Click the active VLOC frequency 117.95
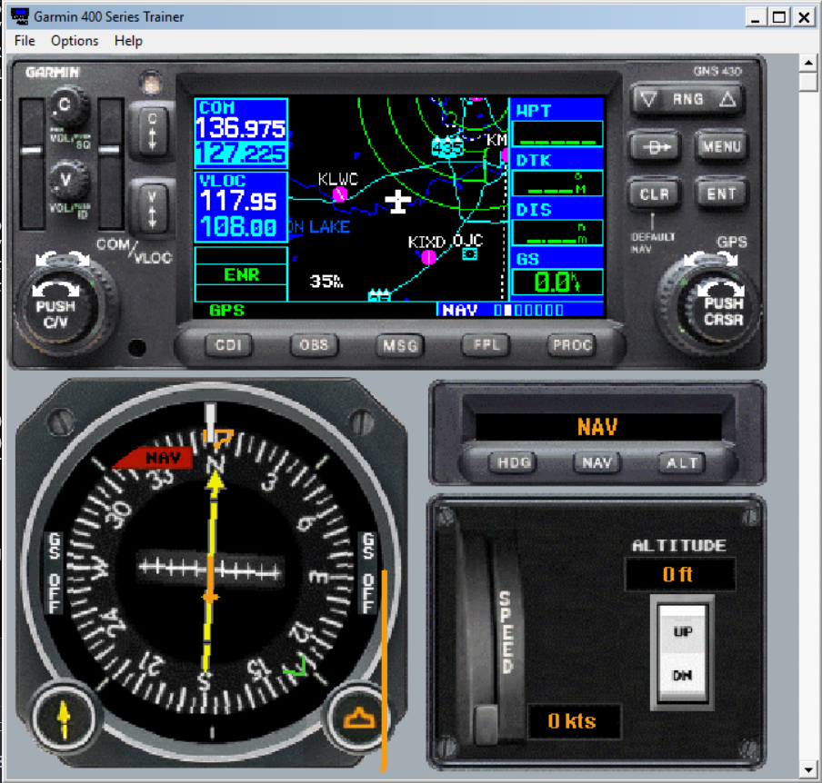Image resolution: width=822 pixels, height=783 pixels. [x=239, y=201]
